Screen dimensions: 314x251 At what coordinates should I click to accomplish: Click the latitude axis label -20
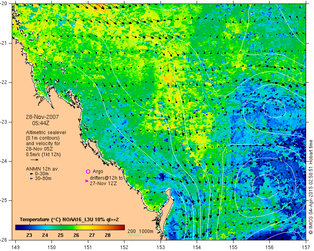pos(4,4)
